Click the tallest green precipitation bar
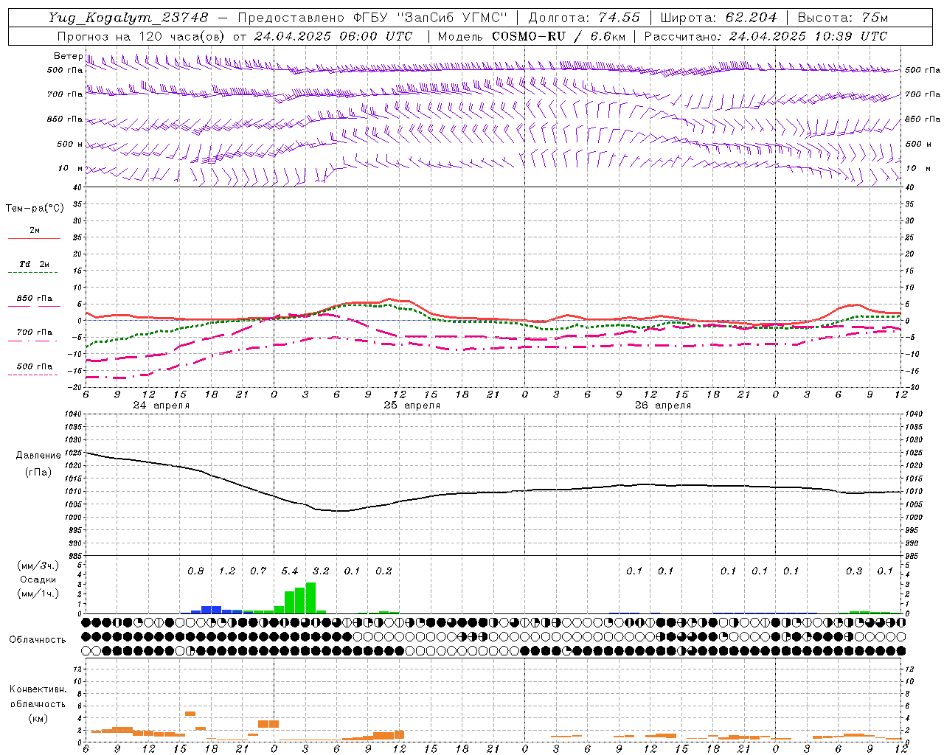Screen dimensions: 944x755 pos(310,598)
